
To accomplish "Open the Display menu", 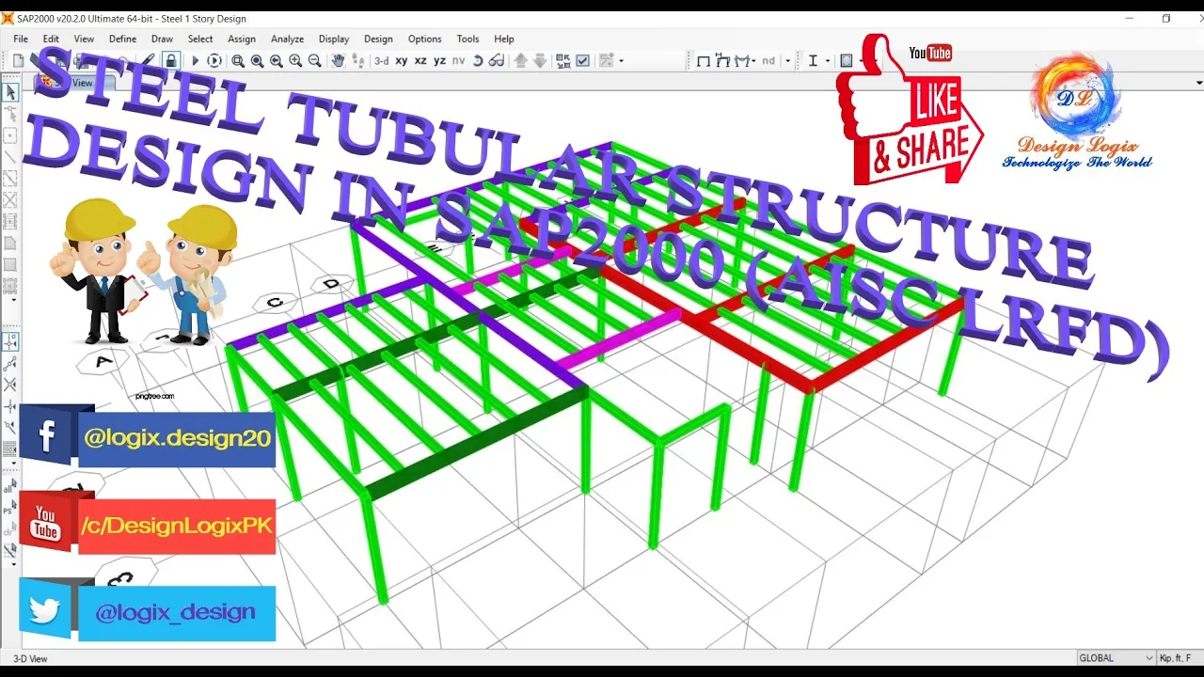I will point(334,39).
